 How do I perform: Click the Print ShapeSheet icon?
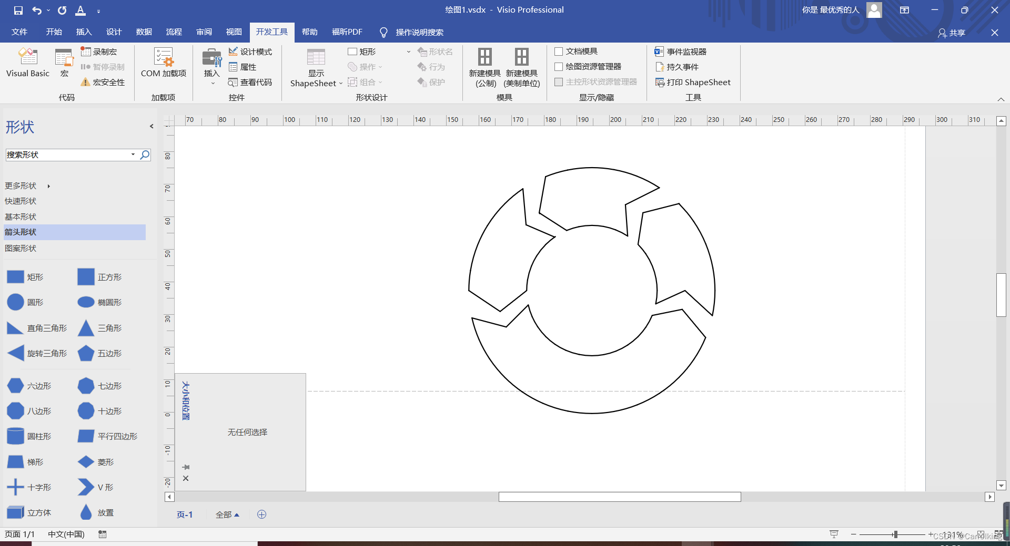[660, 83]
